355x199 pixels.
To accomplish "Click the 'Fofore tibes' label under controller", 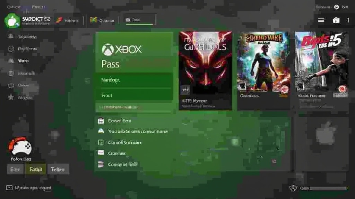I will (x=21, y=159).
